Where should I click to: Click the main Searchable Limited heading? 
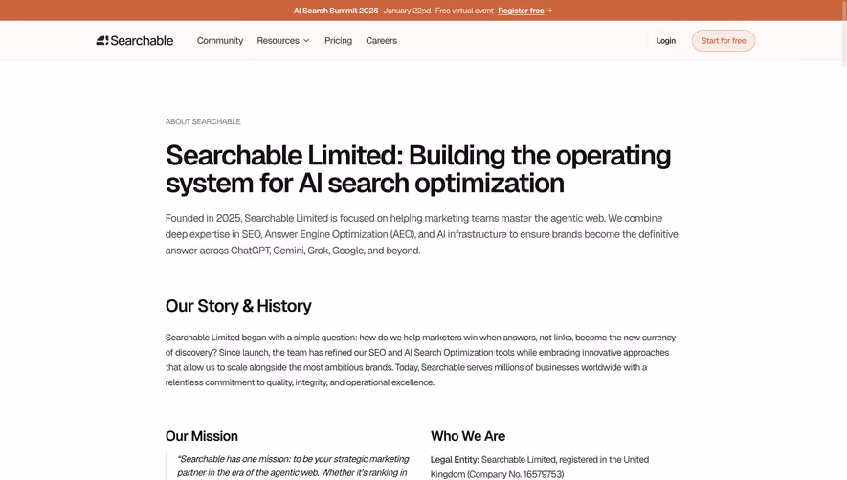coord(418,169)
